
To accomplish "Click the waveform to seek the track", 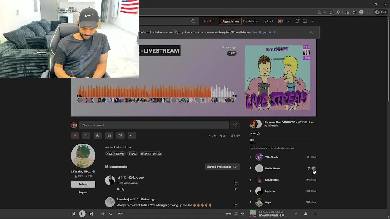I will 157,91.
